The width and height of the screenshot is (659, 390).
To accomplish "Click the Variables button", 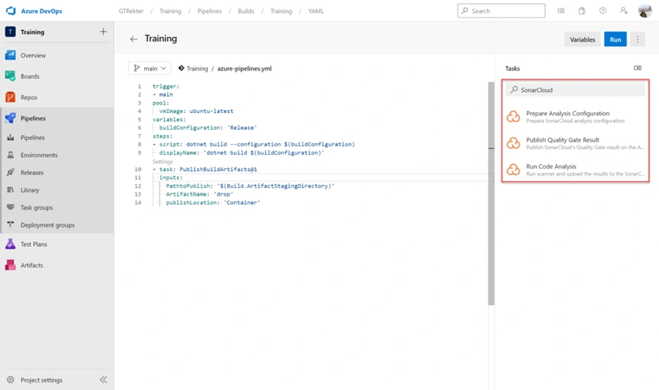I will pos(582,39).
